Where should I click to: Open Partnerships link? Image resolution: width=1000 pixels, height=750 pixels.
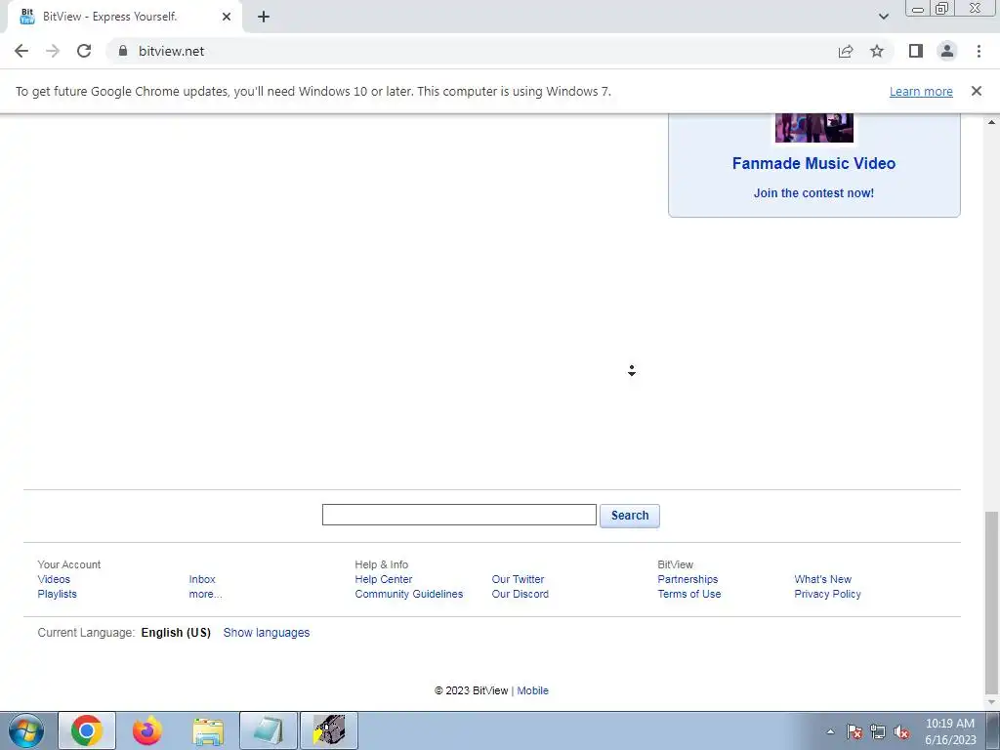687,579
